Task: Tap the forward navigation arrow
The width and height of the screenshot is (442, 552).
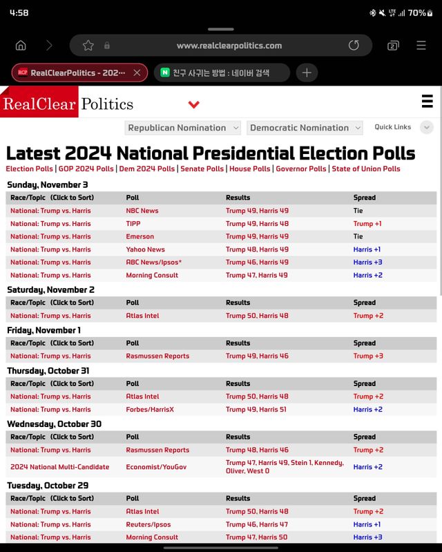Action: pos(49,46)
